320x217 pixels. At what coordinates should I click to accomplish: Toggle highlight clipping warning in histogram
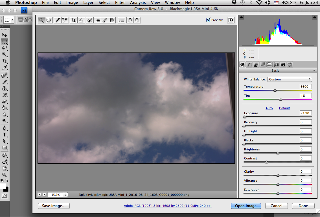point(314,17)
